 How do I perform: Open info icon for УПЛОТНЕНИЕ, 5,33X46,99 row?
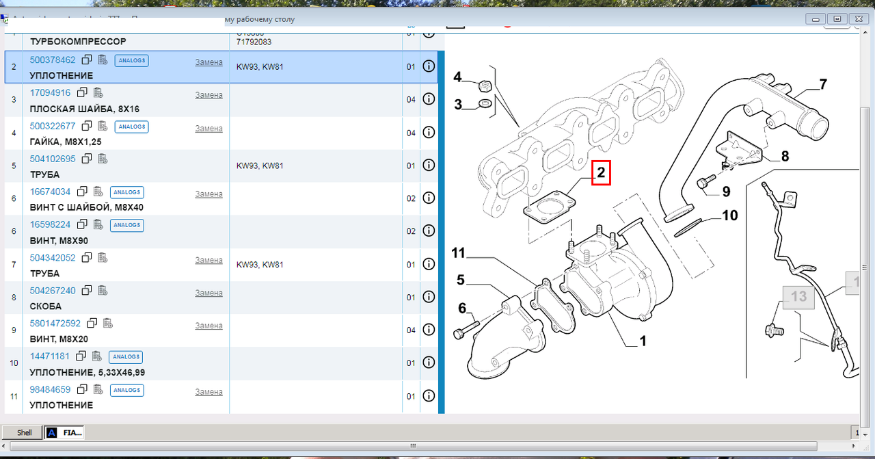coord(429,363)
